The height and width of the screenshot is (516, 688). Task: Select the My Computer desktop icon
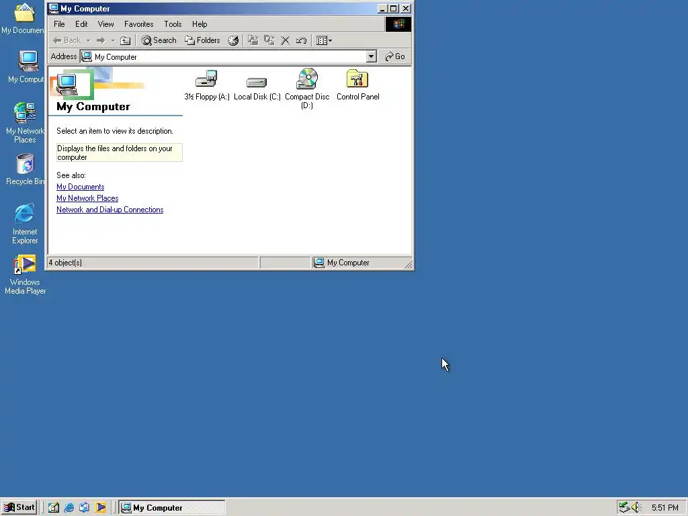pyautogui.click(x=27, y=67)
